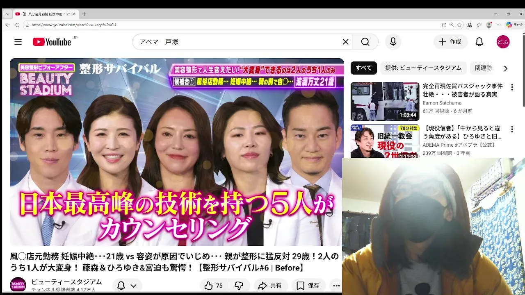Click the main video player
This screenshot has width=525, height=295.
(x=177, y=152)
